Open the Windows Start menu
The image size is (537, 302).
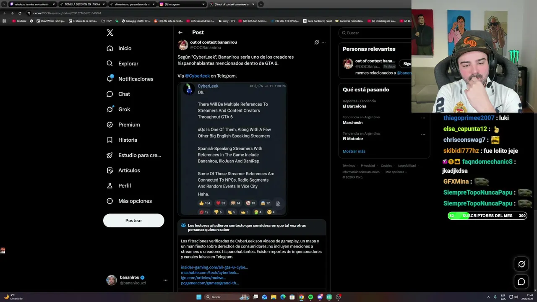pos(199,297)
